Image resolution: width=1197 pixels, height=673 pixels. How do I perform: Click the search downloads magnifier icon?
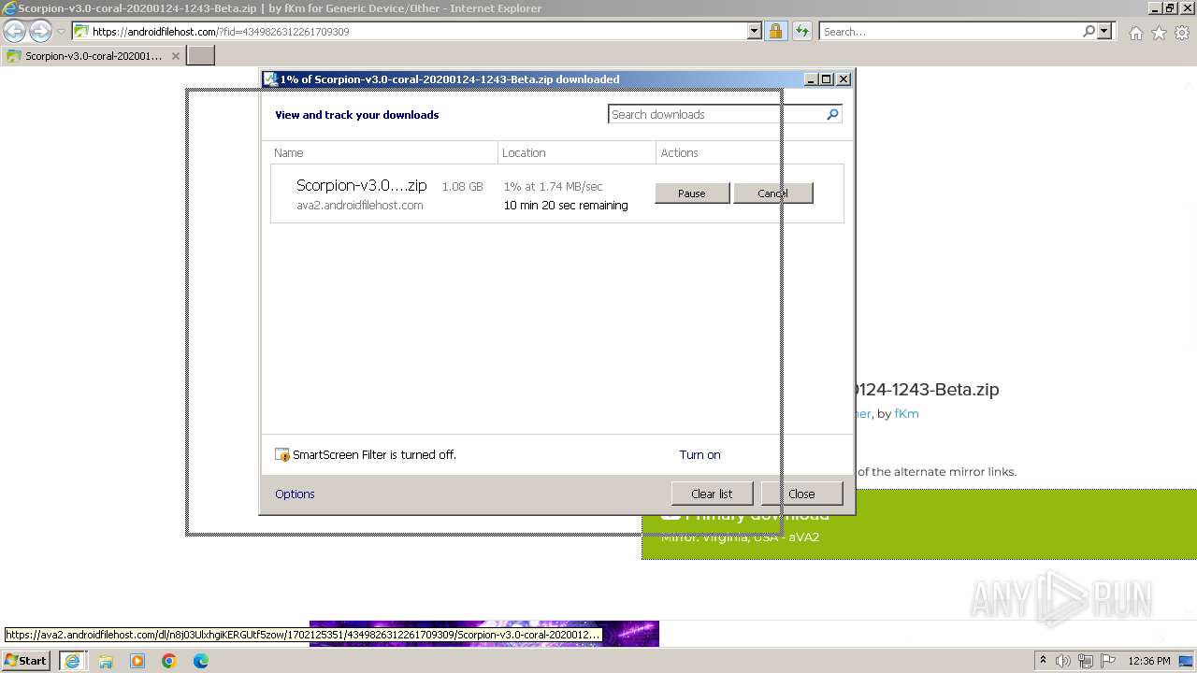(833, 114)
